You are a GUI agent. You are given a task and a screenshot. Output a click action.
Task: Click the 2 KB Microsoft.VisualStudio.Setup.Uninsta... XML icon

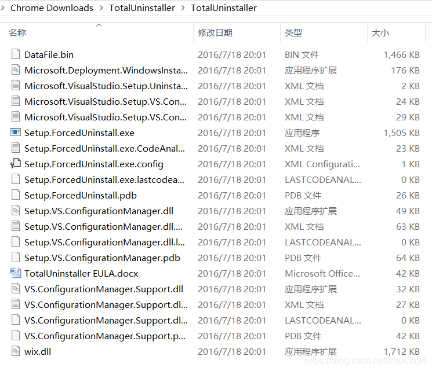click(16, 85)
